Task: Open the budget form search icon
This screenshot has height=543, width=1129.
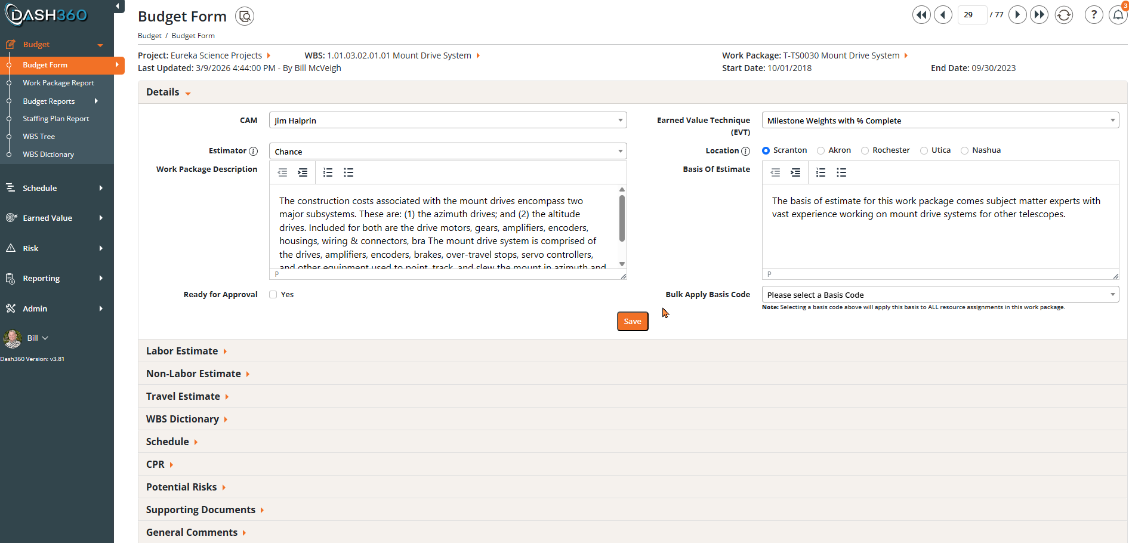Action: tap(245, 16)
